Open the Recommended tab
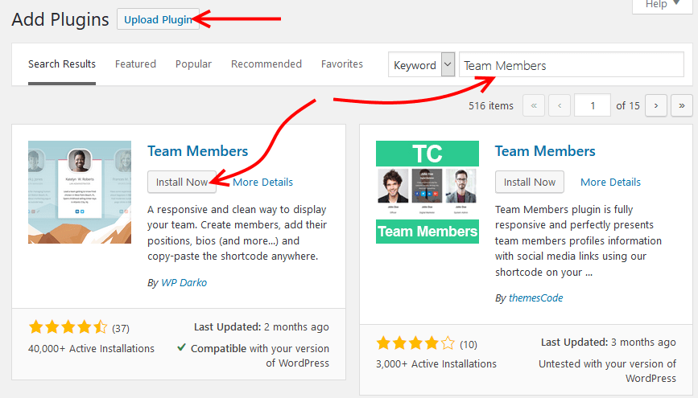This screenshot has width=698, height=398. 266,64
